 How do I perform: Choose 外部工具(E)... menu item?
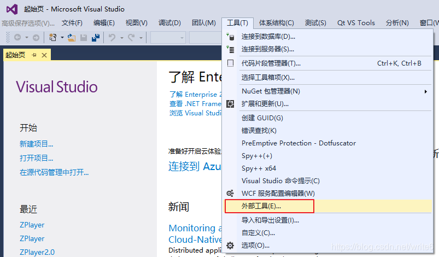tap(327, 206)
